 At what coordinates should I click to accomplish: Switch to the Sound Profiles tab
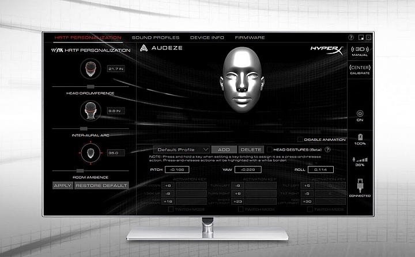point(156,37)
